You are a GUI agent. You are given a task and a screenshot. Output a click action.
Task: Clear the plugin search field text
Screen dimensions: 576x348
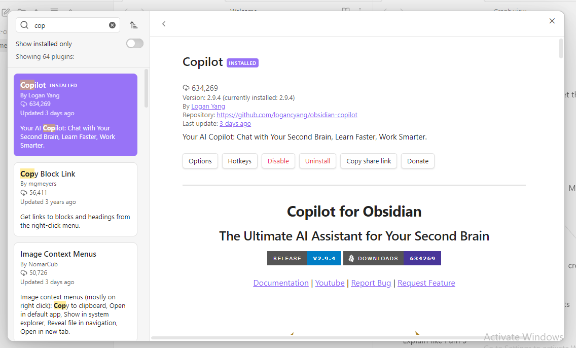click(x=113, y=25)
